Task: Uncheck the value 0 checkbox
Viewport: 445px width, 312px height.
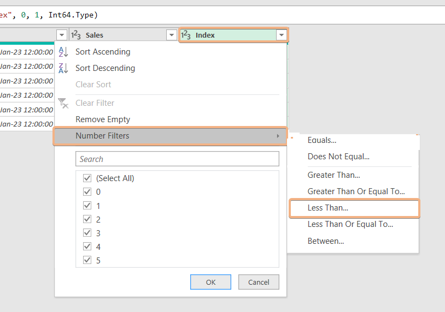Action: point(87,191)
